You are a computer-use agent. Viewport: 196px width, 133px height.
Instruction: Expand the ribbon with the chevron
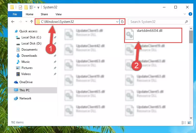pos(185,14)
